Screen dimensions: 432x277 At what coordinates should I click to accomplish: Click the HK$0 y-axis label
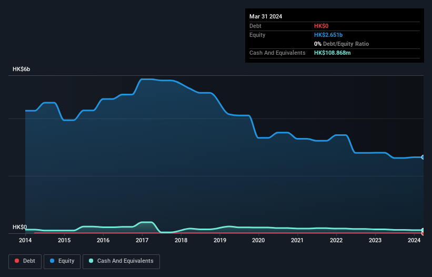coord(20,227)
